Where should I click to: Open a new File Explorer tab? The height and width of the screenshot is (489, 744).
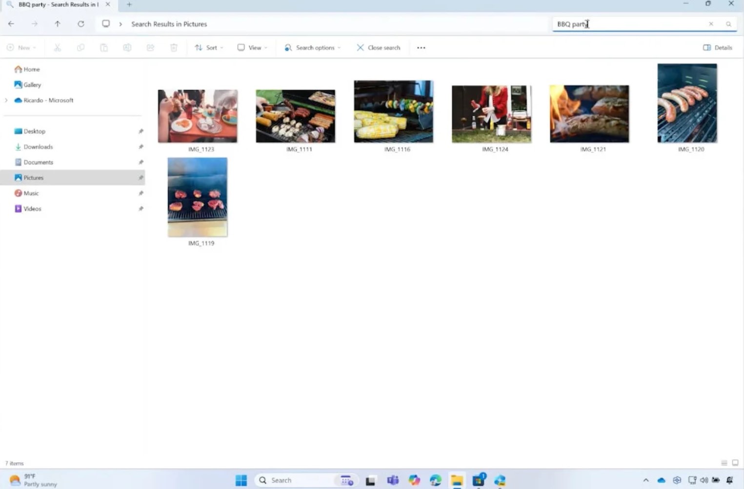[x=129, y=4]
